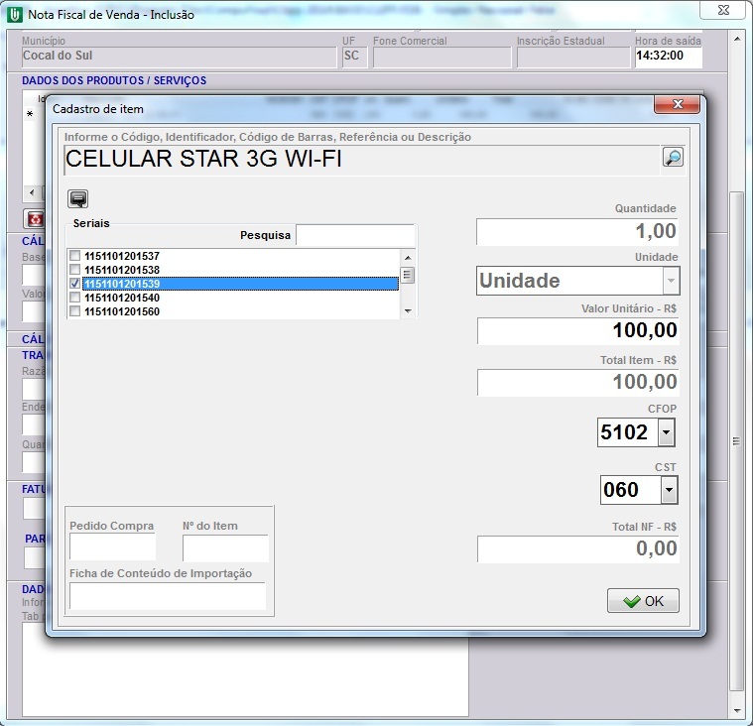Screen dimensions: 753x726
Task: Open the Unidade combo box
Action: (x=671, y=281)
